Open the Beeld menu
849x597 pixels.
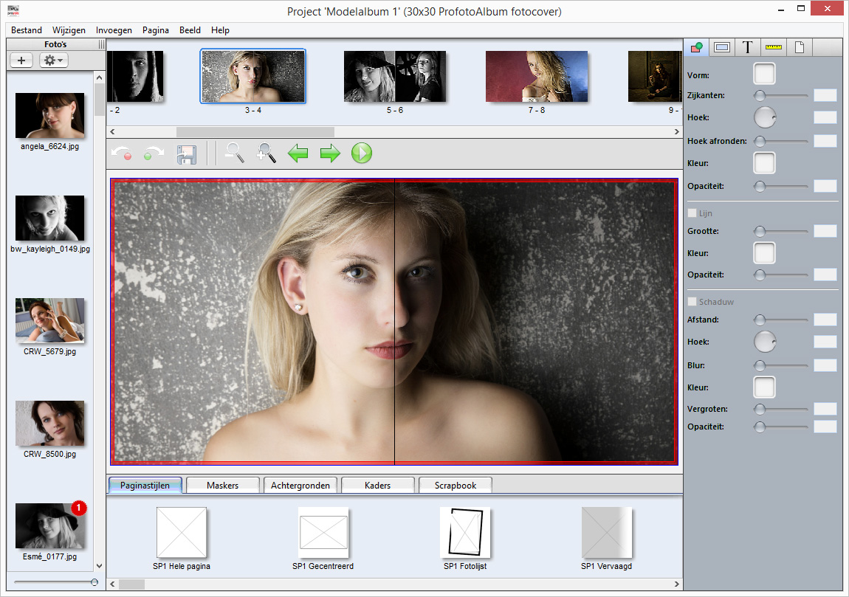pyautogui.click(x=190, y=30)
